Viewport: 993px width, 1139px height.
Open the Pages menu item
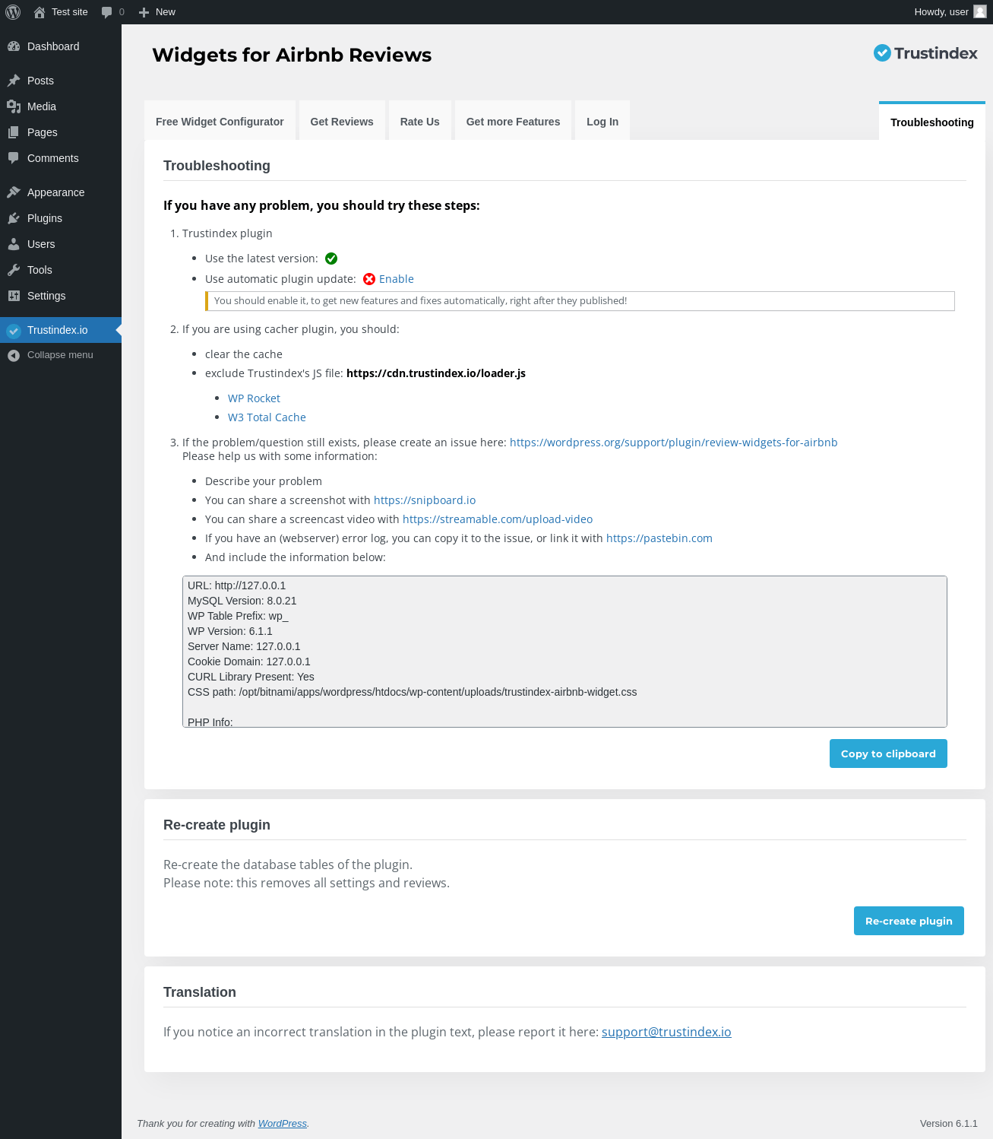tap(61, 132)
